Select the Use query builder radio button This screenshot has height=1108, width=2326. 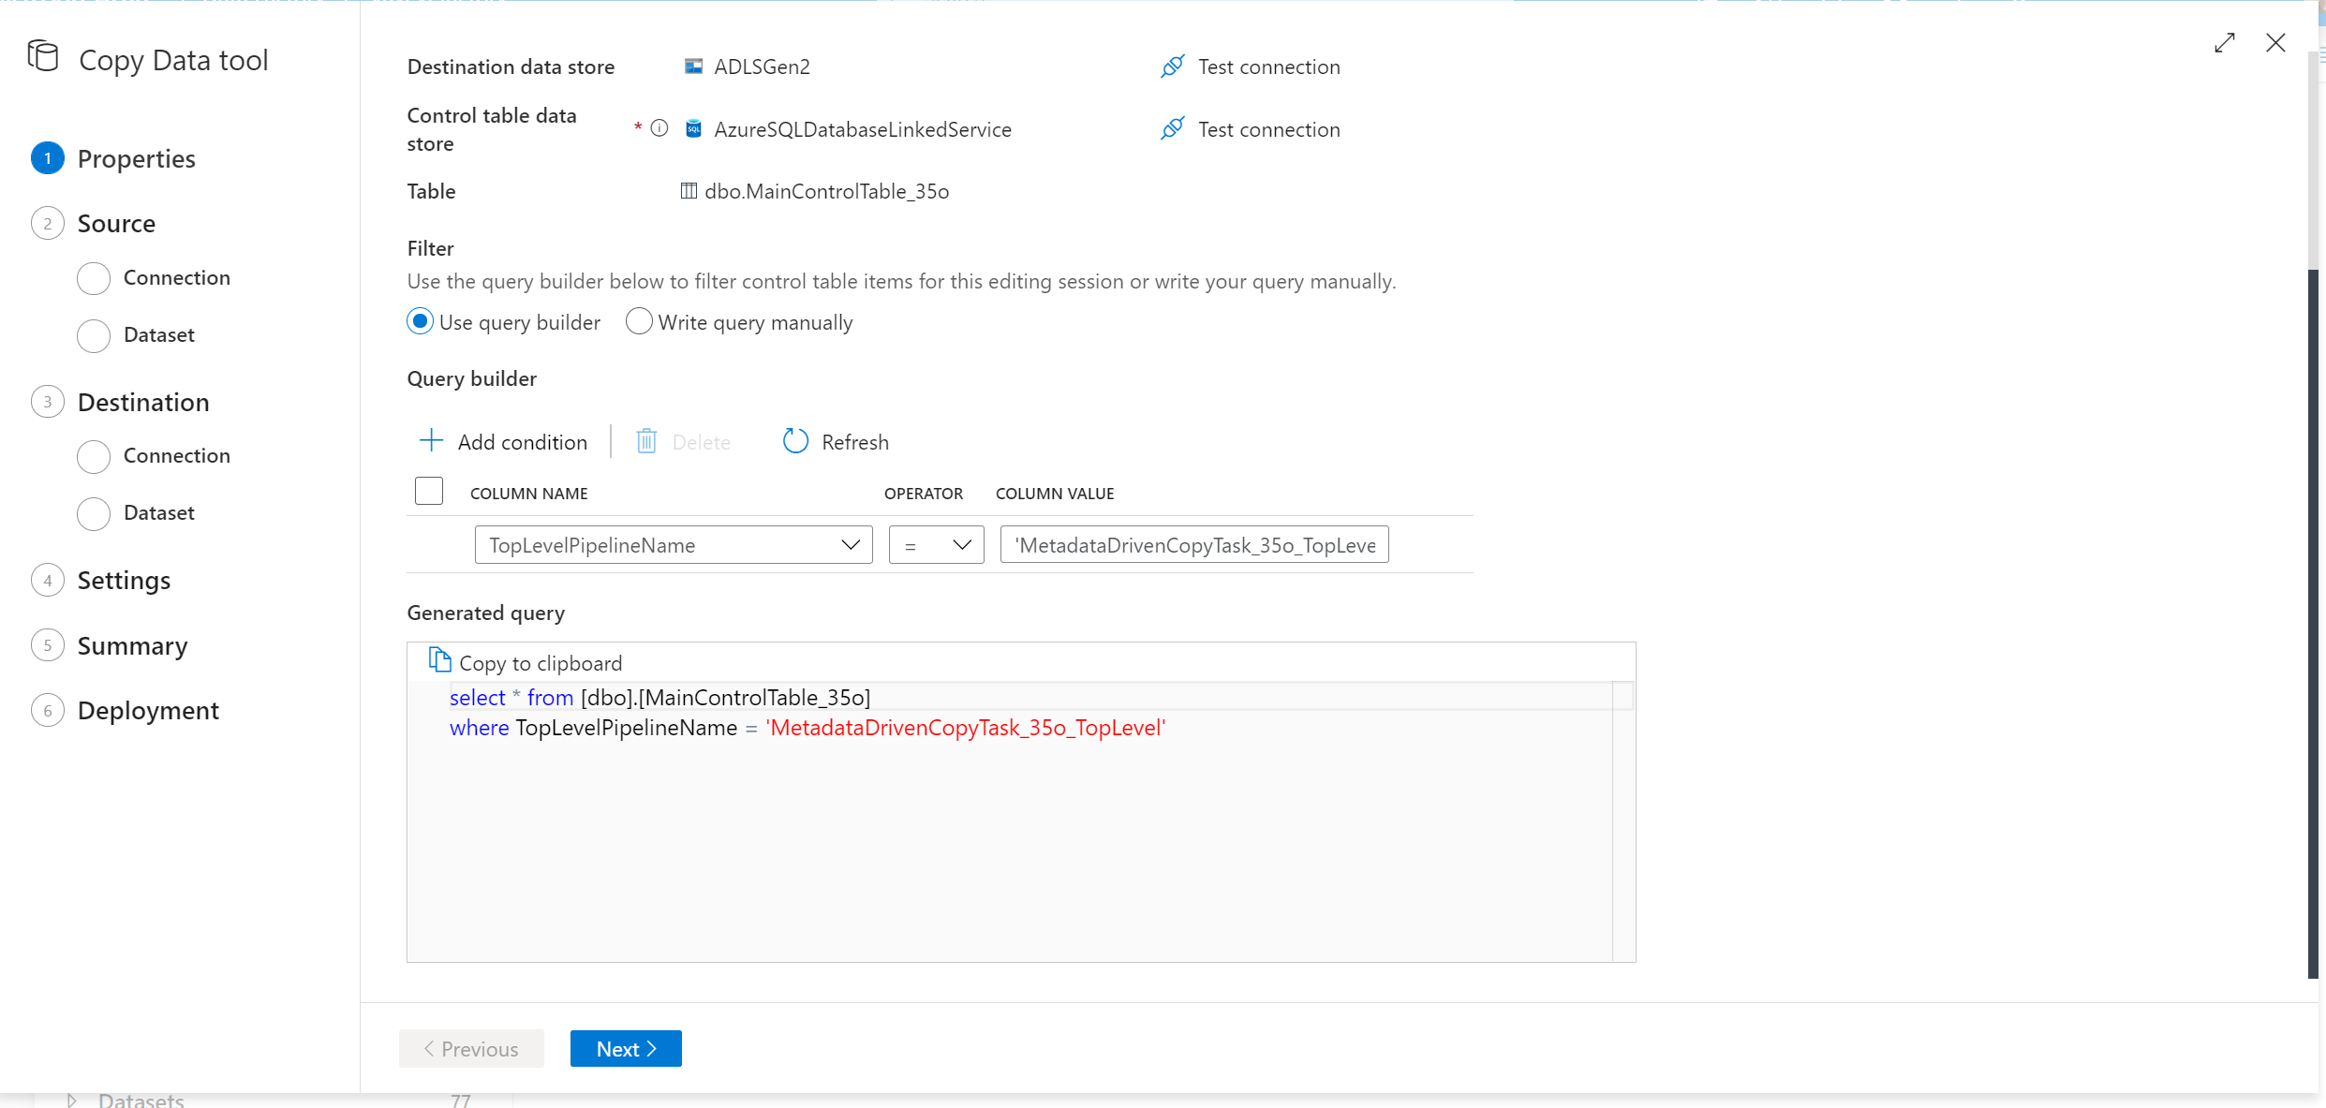pyautogui.click(x=422, y=322)
